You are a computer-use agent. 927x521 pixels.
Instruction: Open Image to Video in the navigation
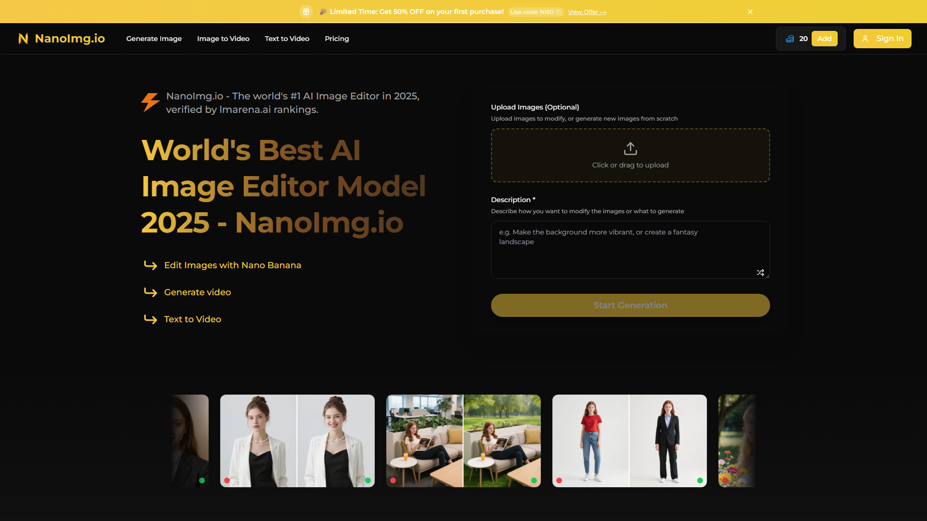223,39
